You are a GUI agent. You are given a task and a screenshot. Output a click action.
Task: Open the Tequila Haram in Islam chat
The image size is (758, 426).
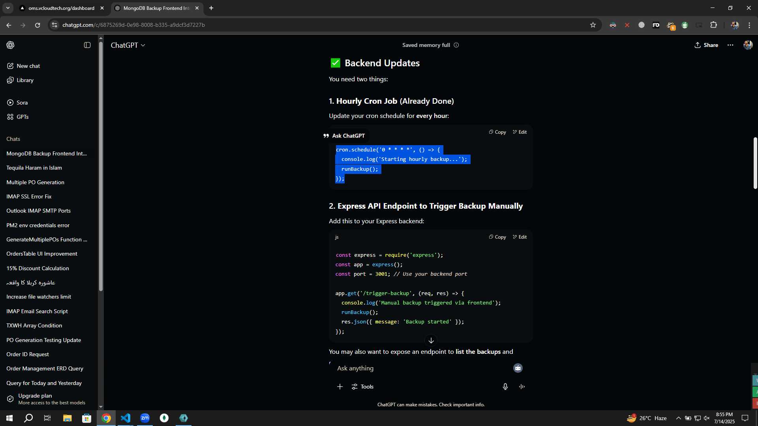tap(34, 168)
